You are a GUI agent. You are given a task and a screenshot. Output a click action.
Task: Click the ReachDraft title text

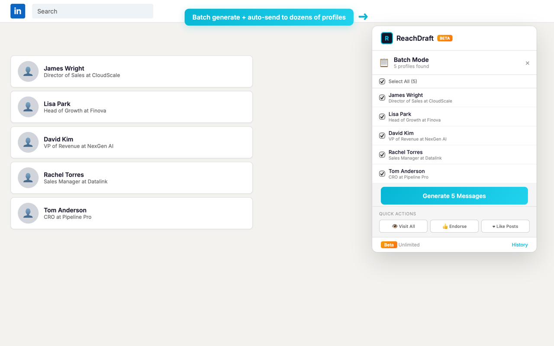[x=415, y=38]
